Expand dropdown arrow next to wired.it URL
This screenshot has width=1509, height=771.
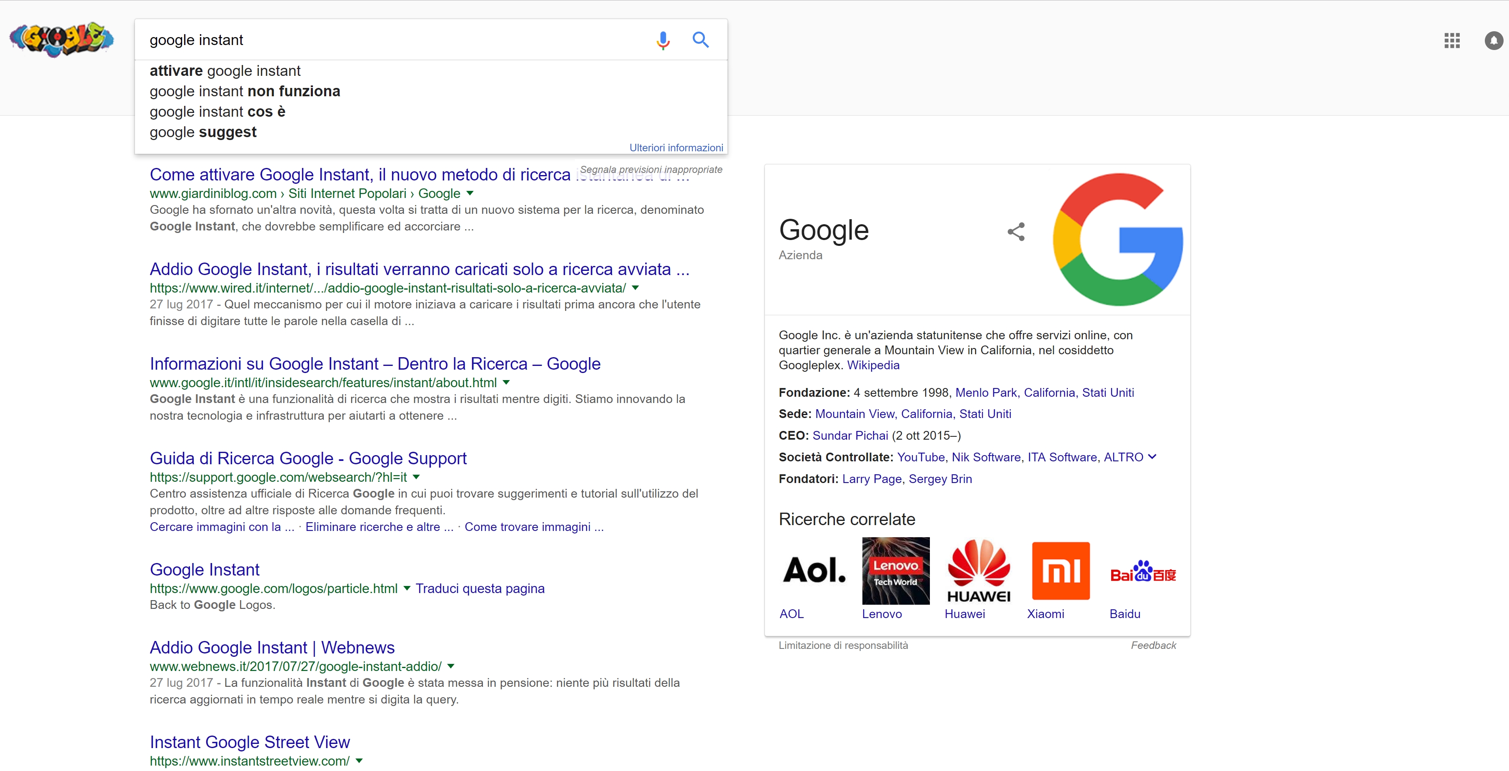pos(636,288)
